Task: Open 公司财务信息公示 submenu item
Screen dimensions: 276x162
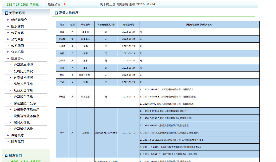Action: [x=26, y=109]
